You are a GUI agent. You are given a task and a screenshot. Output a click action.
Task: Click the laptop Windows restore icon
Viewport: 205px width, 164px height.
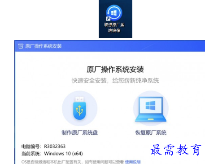click(x=151, y=109)
